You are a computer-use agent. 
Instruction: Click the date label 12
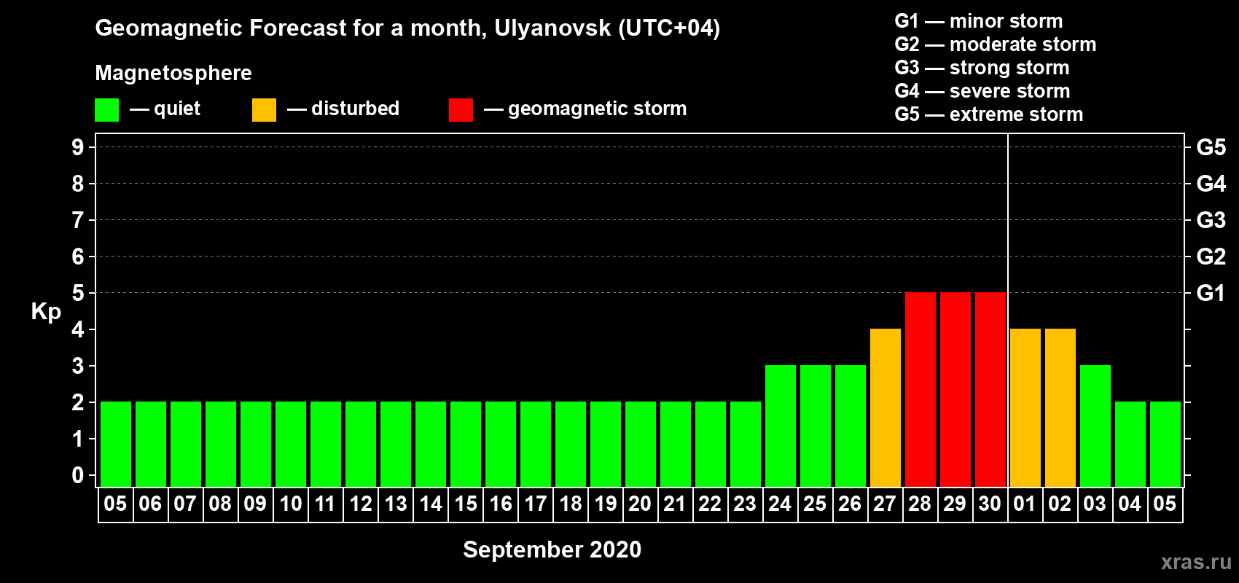click(x=361, y=504)
